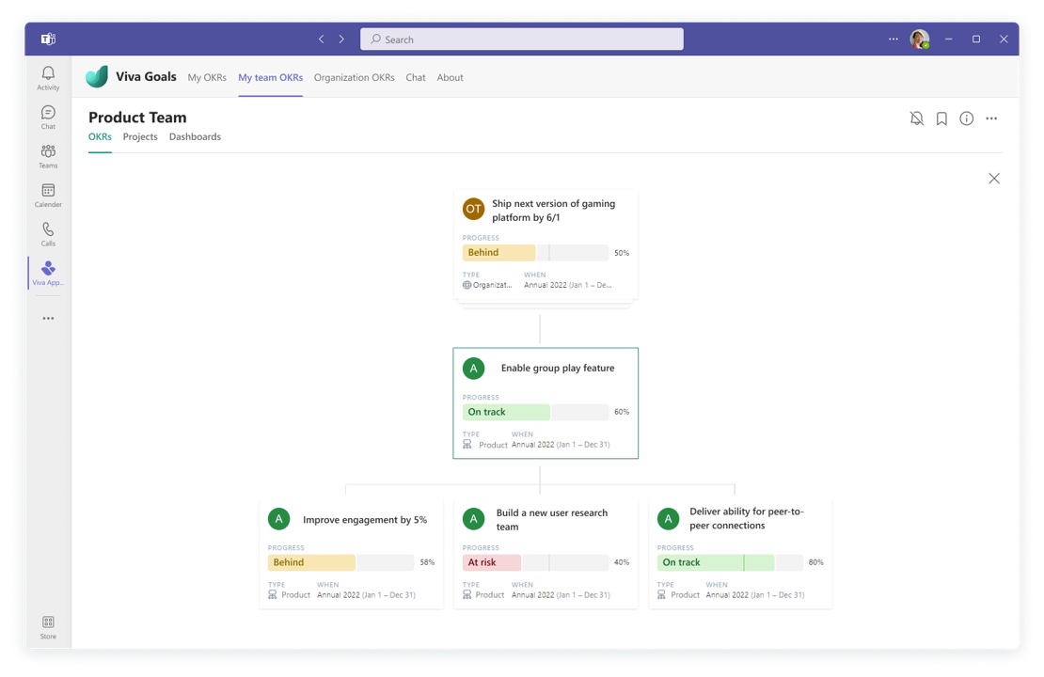The height and width of the screenshot is (677, 1044).
Task: Open the Projects tab
Action: point(140,136)
